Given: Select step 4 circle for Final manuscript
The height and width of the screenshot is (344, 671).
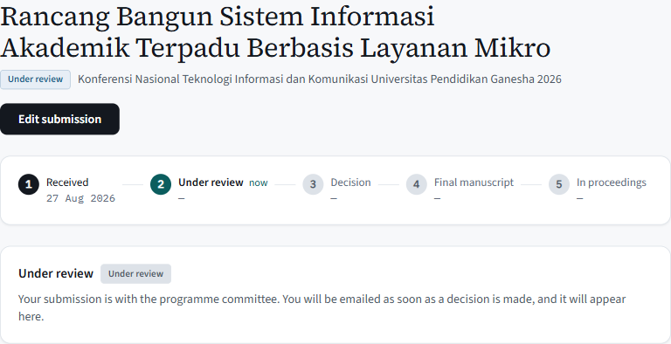Looking at the screenshot, I should coord(417,184).
